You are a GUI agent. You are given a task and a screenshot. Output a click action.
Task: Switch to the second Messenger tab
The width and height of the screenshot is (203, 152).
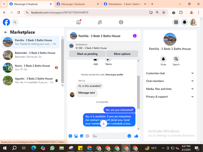(78, 4)
